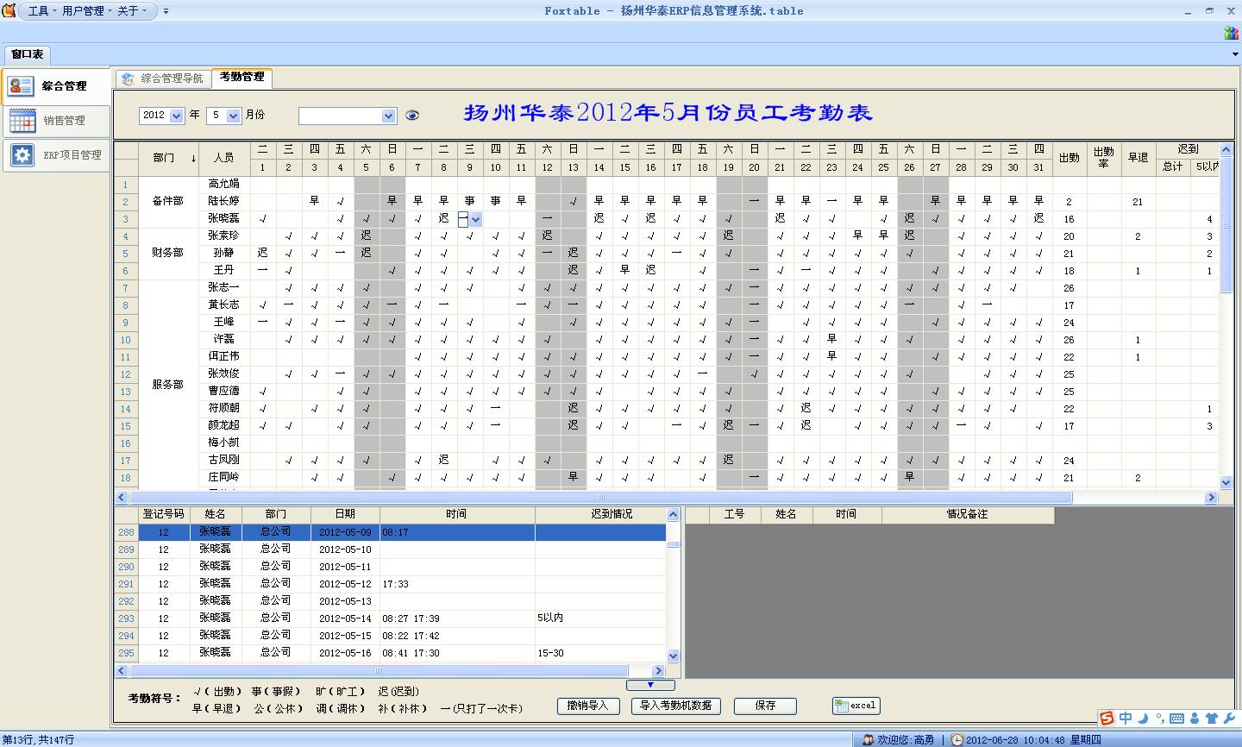This screenshot has width=1242, height=747.
Task: Click employee name 梅小凯
Action: click(x=223, y=443)
